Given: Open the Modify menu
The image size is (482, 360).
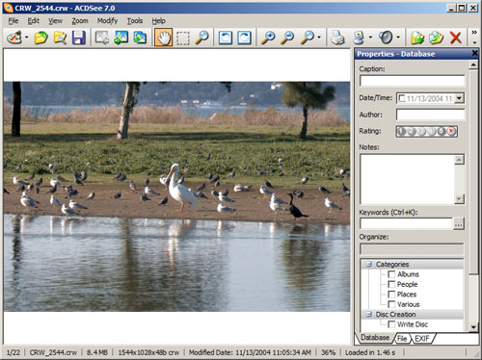Looking at the screenshot, I should tap(107, 21).
